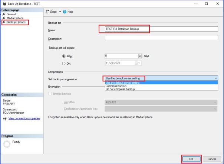This screenshot has height=164, width=224.
Task: Click the database icon in title bar
Action: 4,3
